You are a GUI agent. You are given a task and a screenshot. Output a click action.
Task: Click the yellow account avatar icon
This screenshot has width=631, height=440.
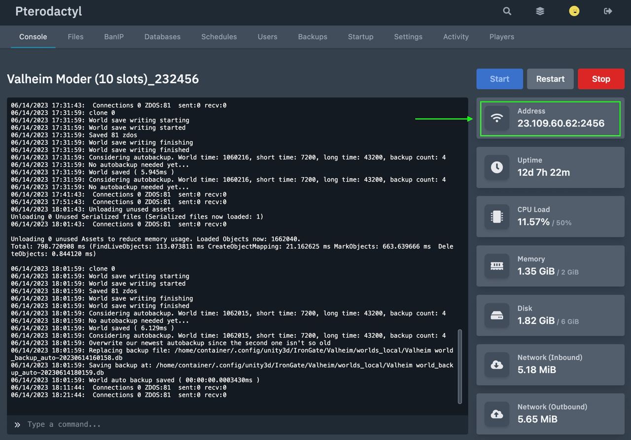tap(574, 11)
